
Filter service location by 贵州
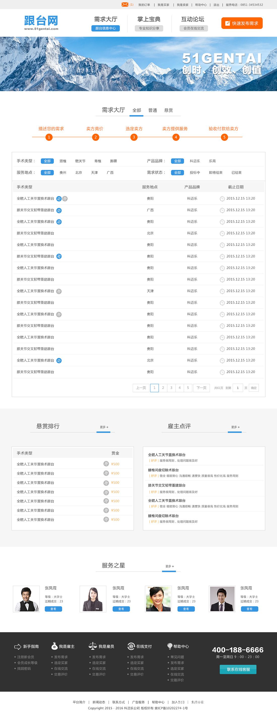[63, 172]
